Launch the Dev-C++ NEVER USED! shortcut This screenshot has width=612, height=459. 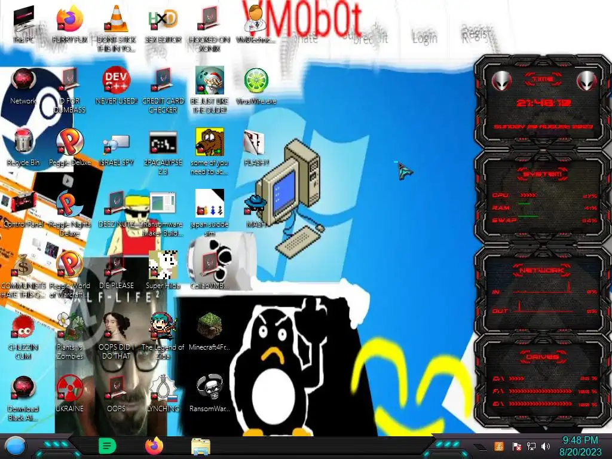117,86
